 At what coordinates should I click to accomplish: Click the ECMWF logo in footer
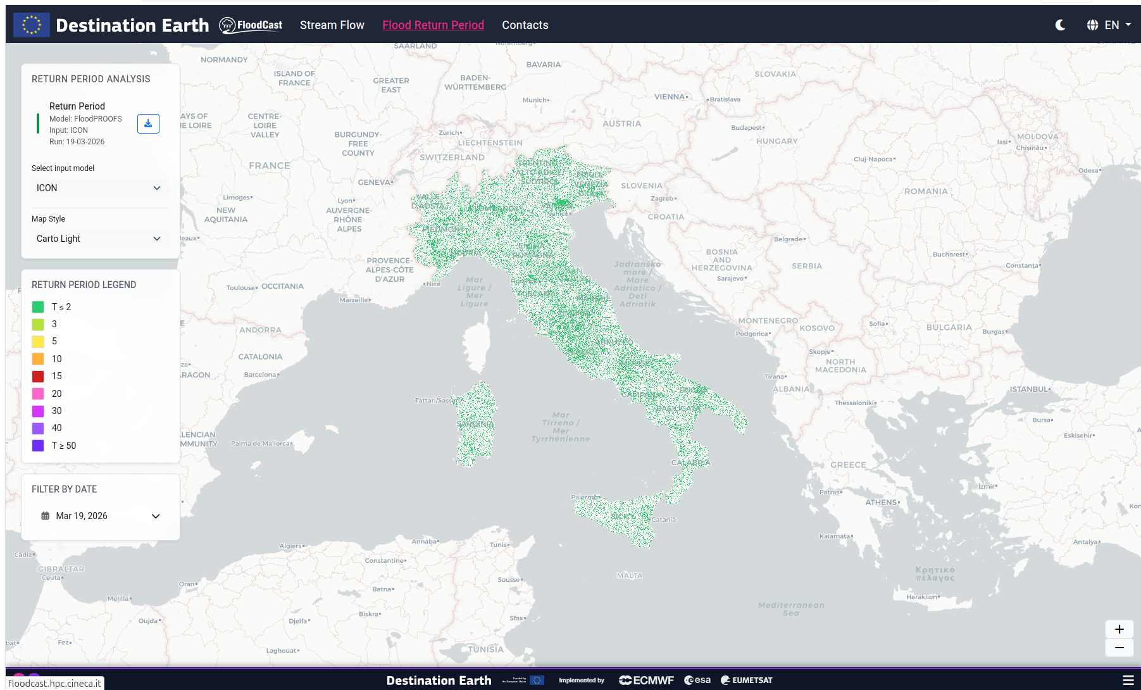point(646,681)
